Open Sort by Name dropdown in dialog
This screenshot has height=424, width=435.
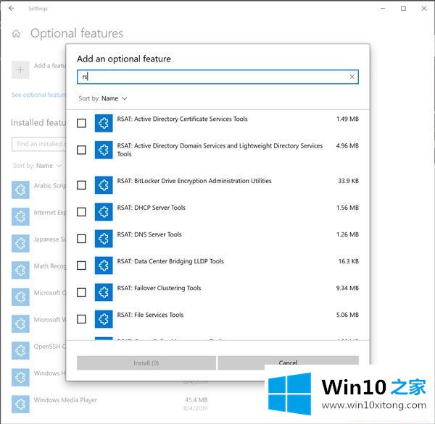103,98
